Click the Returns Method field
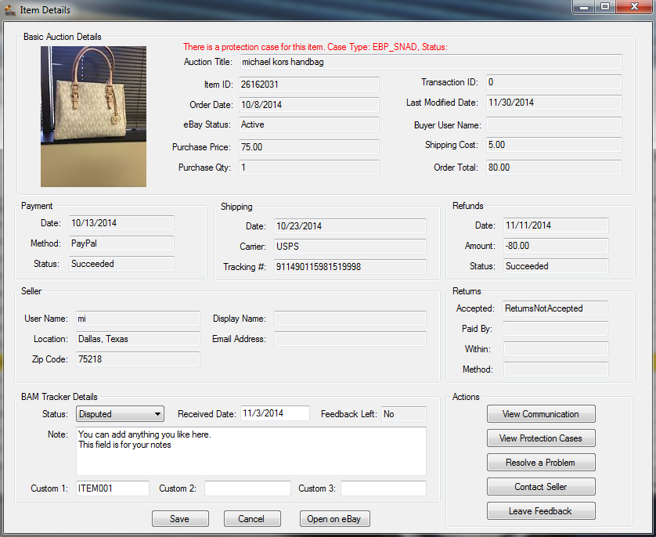Image resolution: width=656 pixels, height=537 pixels. 556,369
